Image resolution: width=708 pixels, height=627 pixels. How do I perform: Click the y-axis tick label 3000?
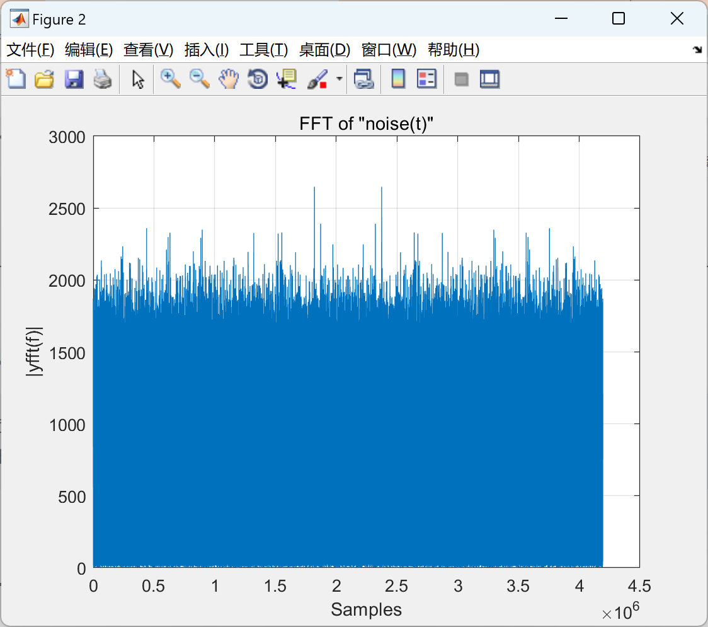point(67,137)
